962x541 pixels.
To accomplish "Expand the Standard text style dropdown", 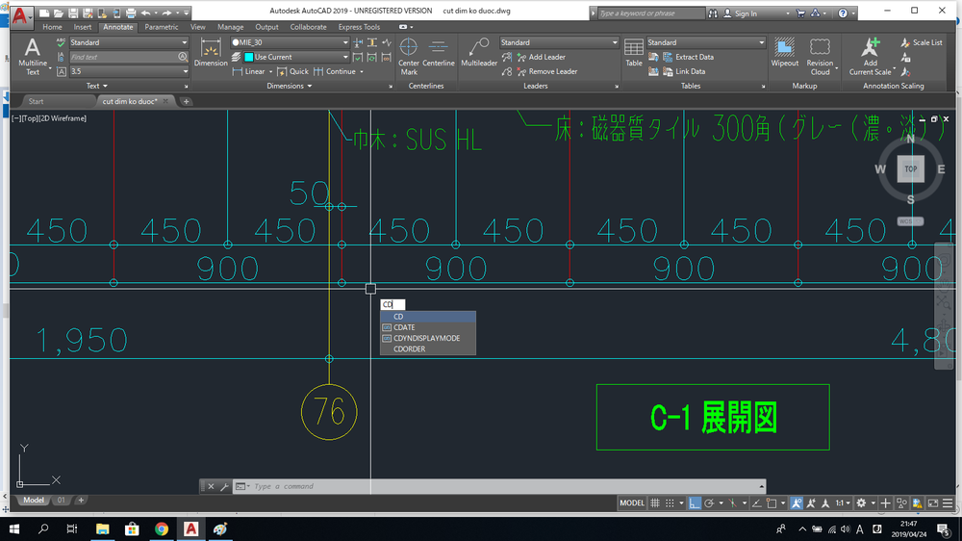I will (x=129, y=42).
